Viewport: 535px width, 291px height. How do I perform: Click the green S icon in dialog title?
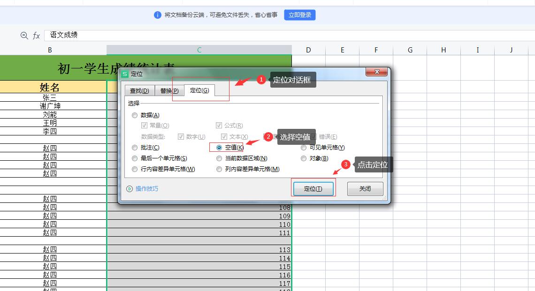click(x=125, y=74)
